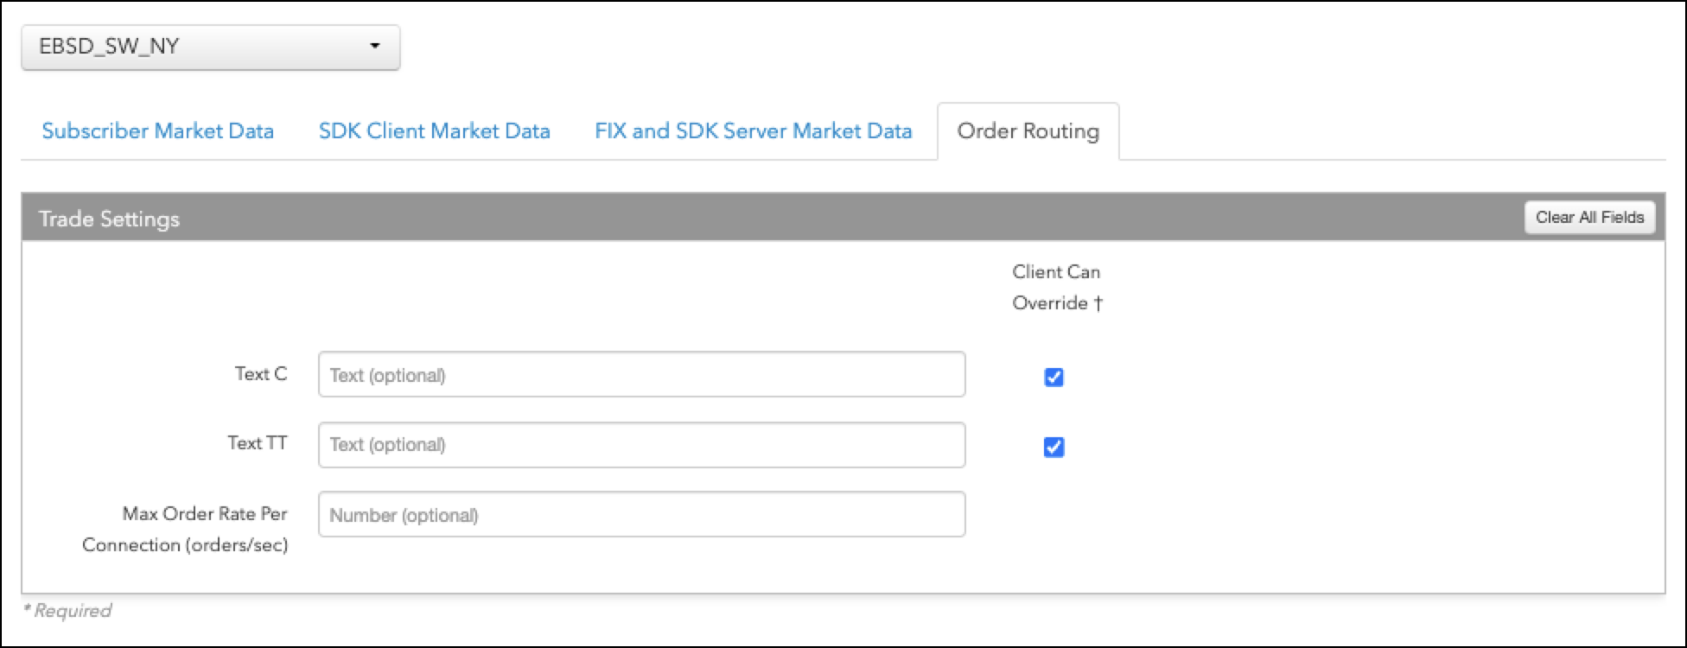Select the Order Routing tab
This screenshot has width=1687, height=648.
coord(1028,131)
